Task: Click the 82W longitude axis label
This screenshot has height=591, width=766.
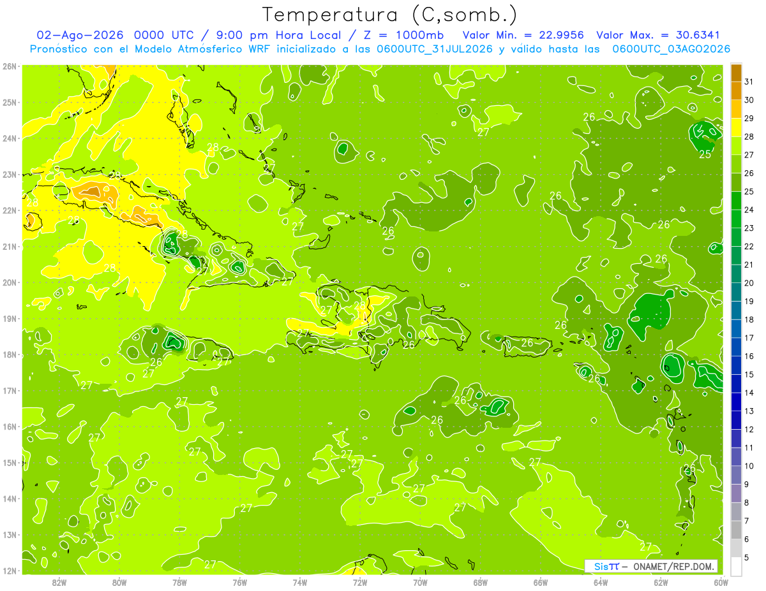Action: 59,581
